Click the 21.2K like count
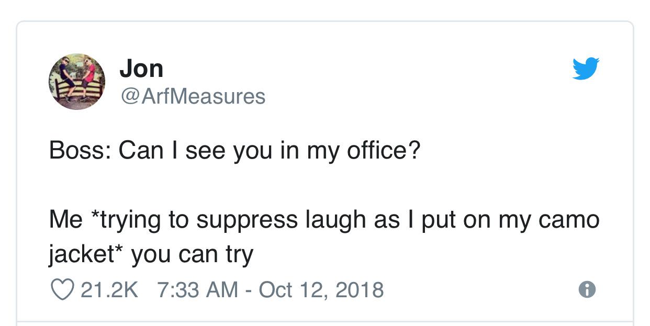Image resolution: width=650 pixels, height=326 pixels. click(109, 289)
